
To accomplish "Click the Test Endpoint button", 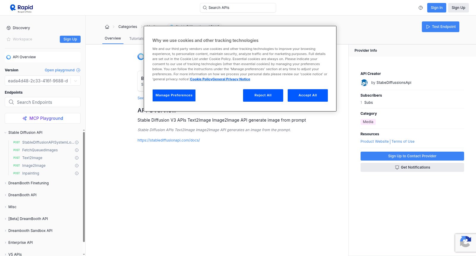I will click(x=441, y=27).
